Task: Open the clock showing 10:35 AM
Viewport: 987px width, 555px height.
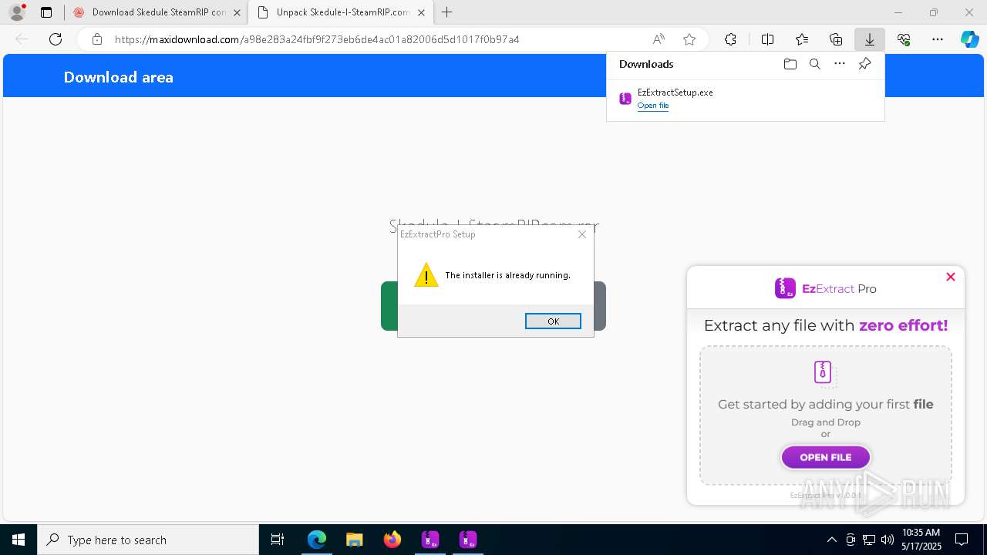Action: [x=921, y=540]
